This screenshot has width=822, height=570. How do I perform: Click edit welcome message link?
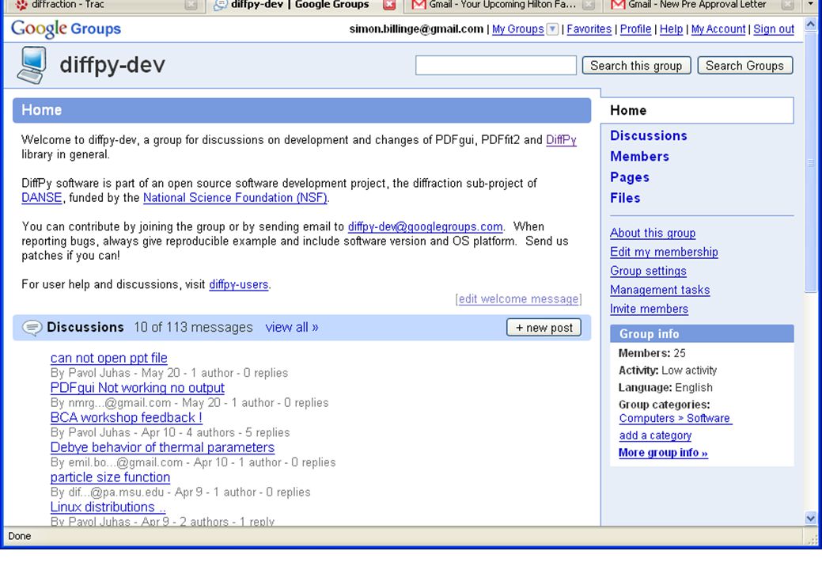(x=518, y=299)
